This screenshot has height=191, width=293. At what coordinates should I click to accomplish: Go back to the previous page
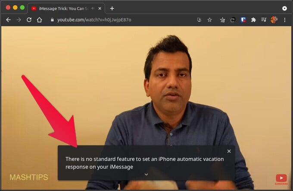[x=9, y=20]
